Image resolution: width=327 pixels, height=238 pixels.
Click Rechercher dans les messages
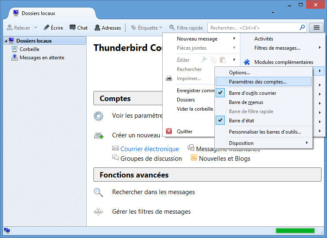coord(153,192)
